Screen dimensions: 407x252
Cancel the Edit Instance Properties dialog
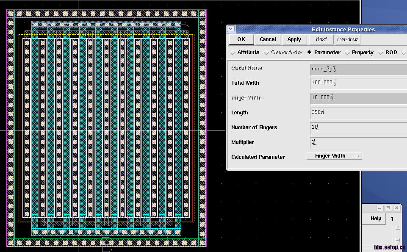point(268,39)
